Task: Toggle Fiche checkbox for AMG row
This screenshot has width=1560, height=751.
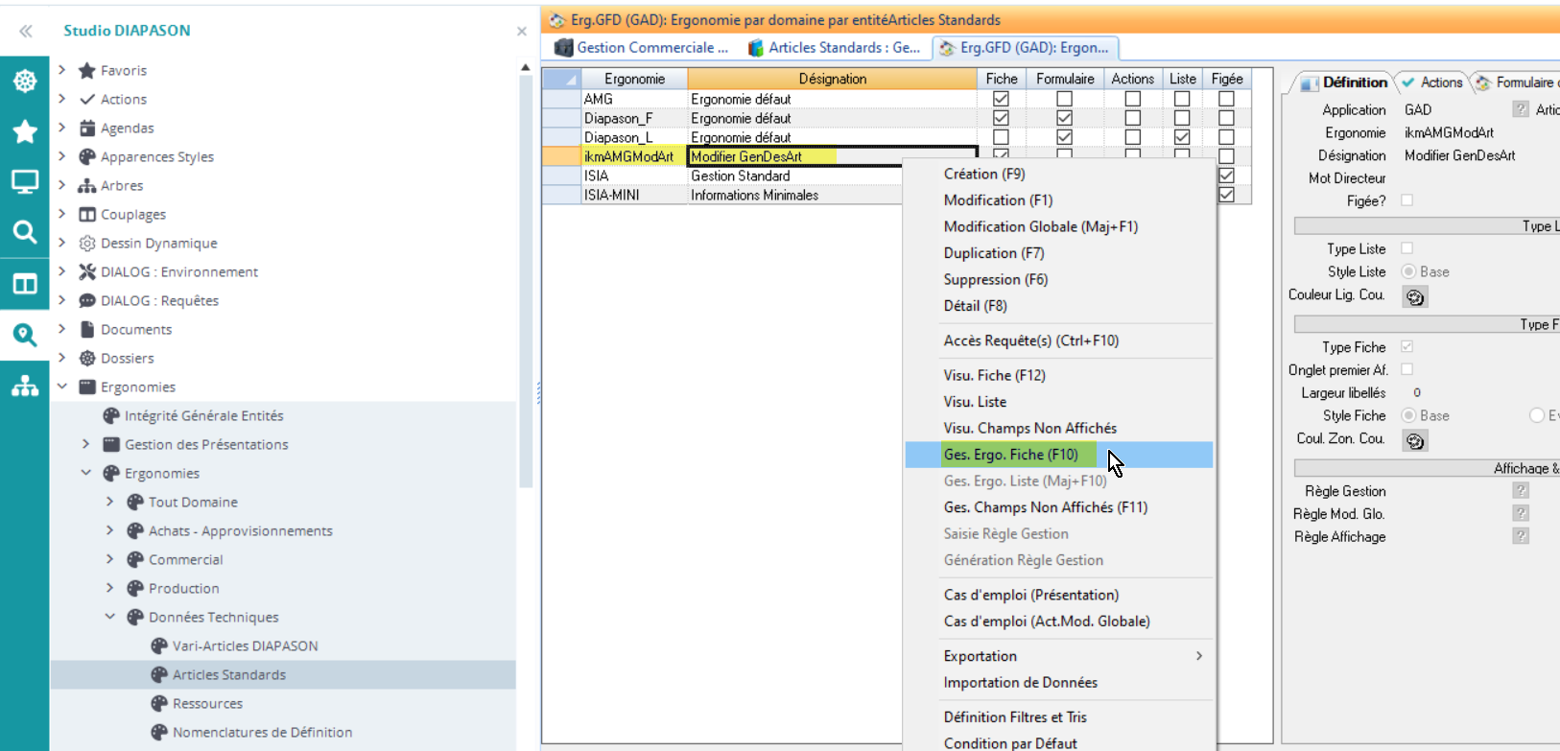Action: (1001, 99)
